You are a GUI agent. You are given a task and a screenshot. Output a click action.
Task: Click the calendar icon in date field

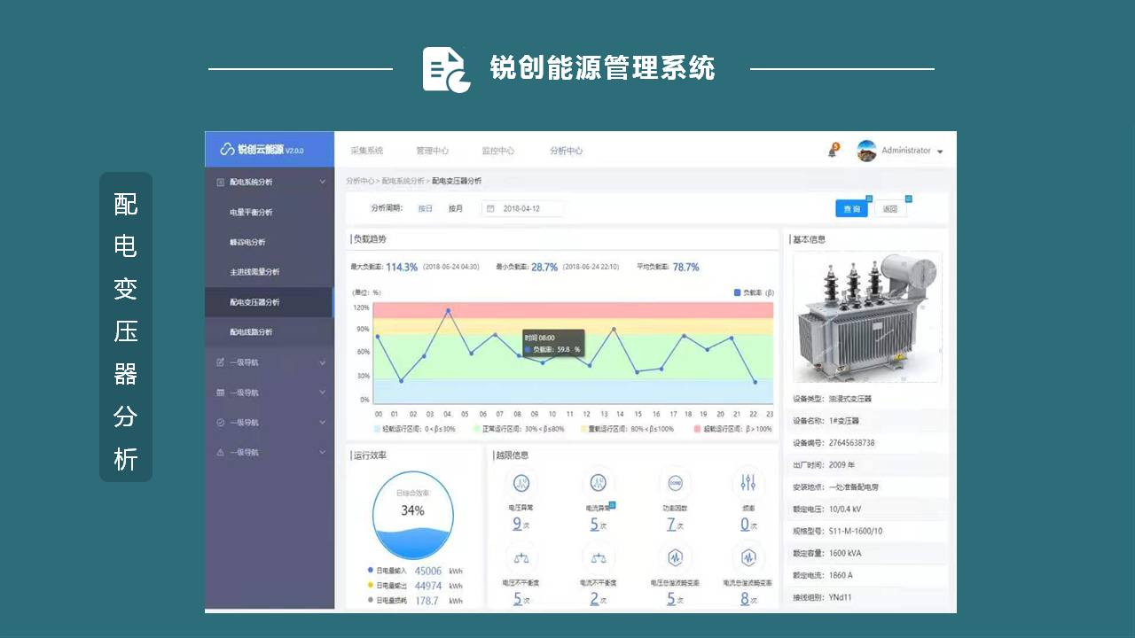point(490,209)
